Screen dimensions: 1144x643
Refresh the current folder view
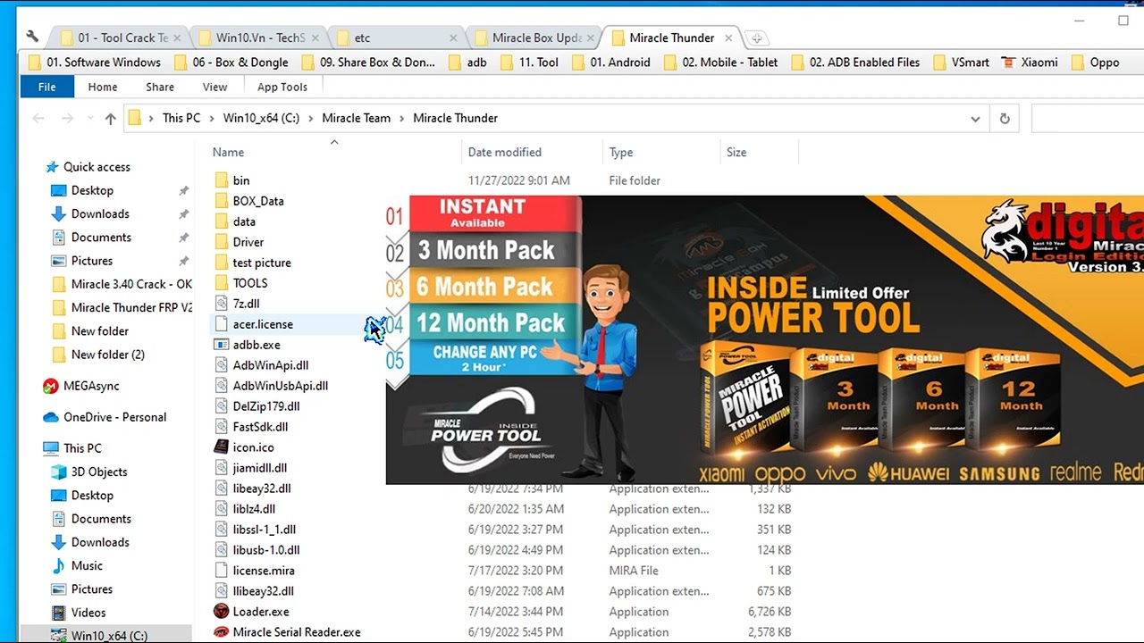[x=1005, y=118]
